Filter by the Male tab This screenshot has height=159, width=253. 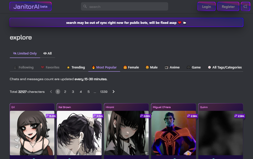(x=152, y=67)
